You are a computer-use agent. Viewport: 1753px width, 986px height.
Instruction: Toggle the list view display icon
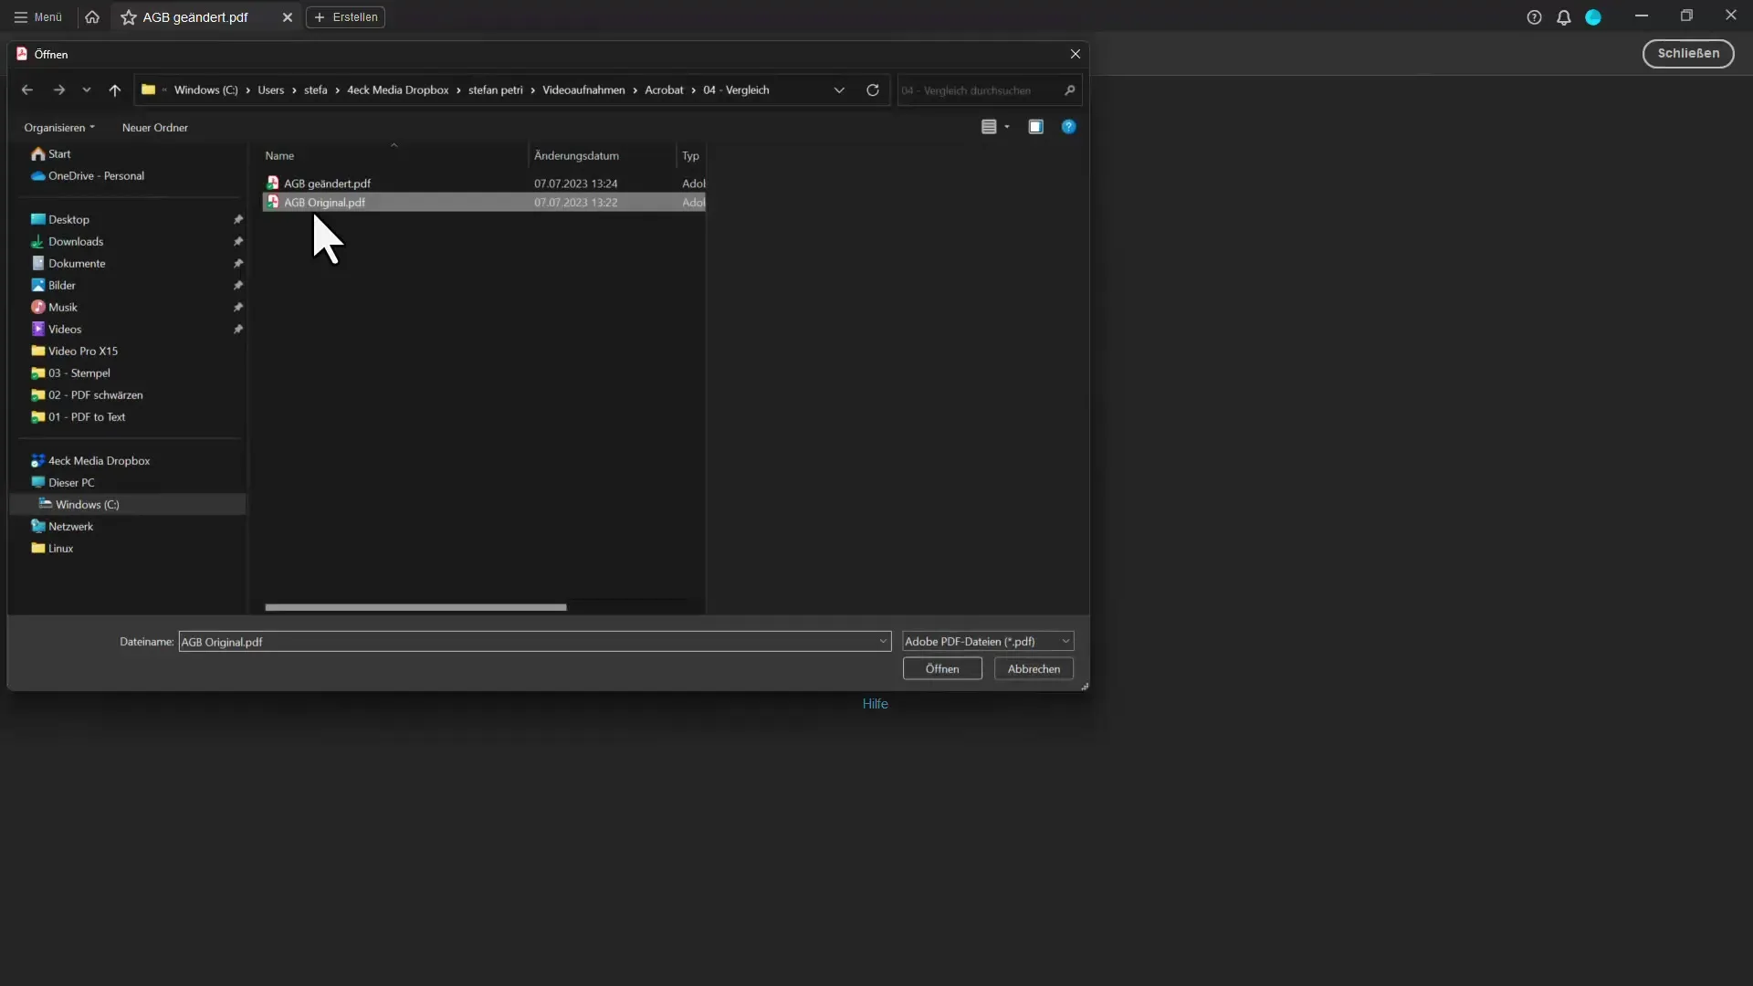point(989,125)
